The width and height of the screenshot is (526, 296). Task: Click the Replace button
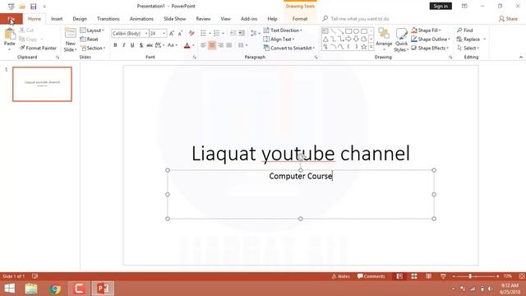[x=468, y=39]
